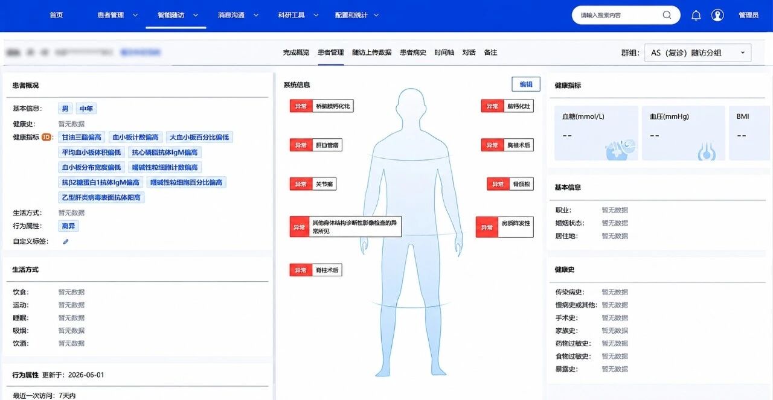The image size is (773, 400).
Task: Expand the 配置和统计 menu chevron
Action: 376,15
